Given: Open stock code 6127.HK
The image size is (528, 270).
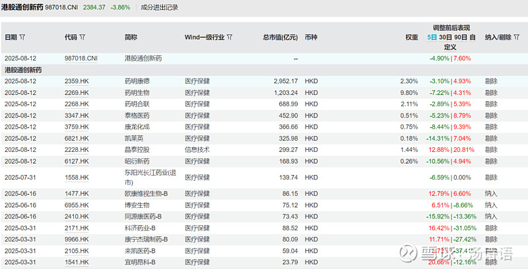Looking at the screenshot, I should [77, 161].
